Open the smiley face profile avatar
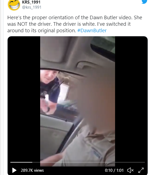 pos(14,5)
